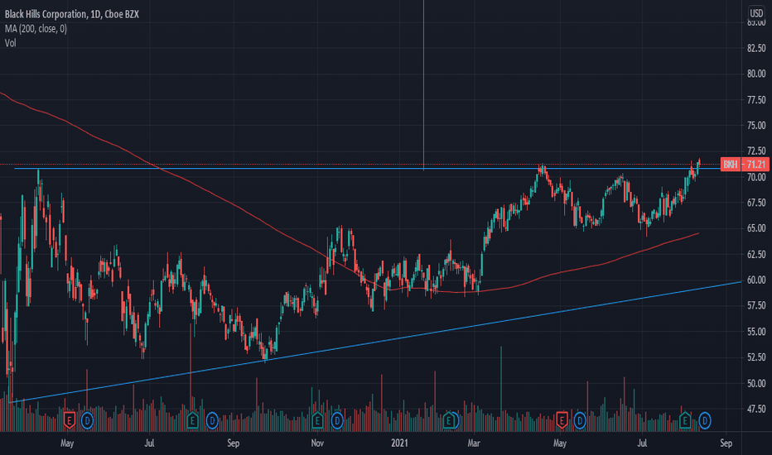
Task: Select the MA (200, close, 0) indicator label
Action: [x=36, y=28]
